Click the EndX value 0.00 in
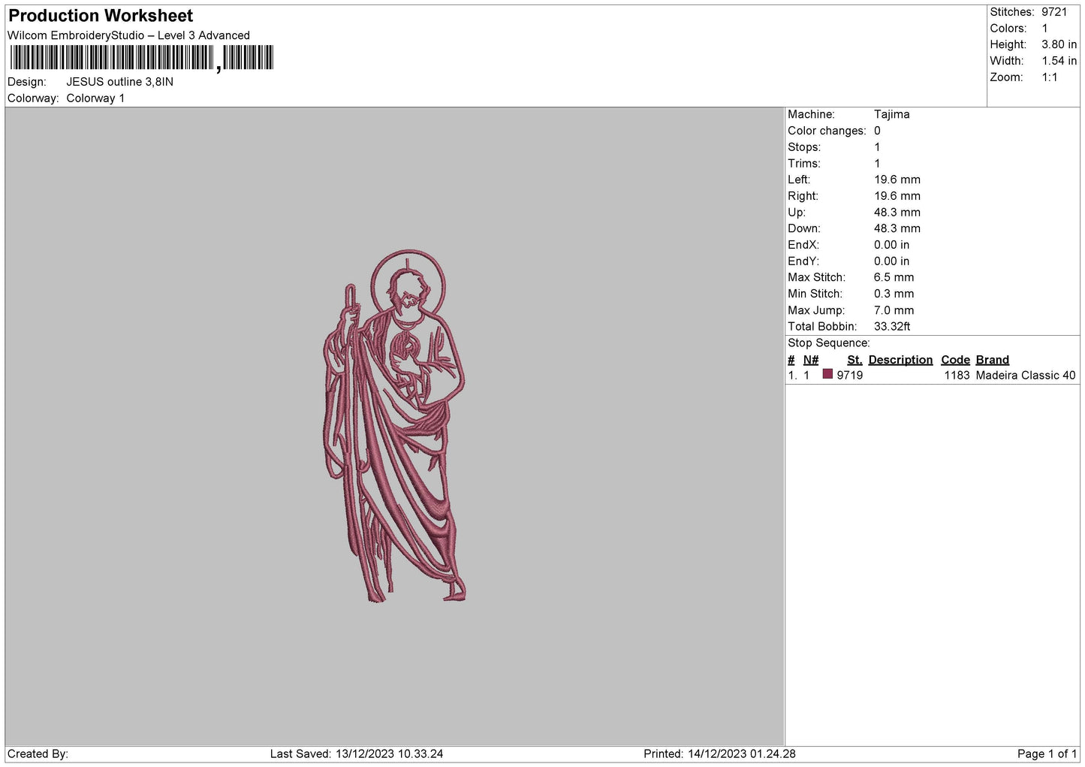The width and height of the screenshot is (1085, 767). pos(892,245)
